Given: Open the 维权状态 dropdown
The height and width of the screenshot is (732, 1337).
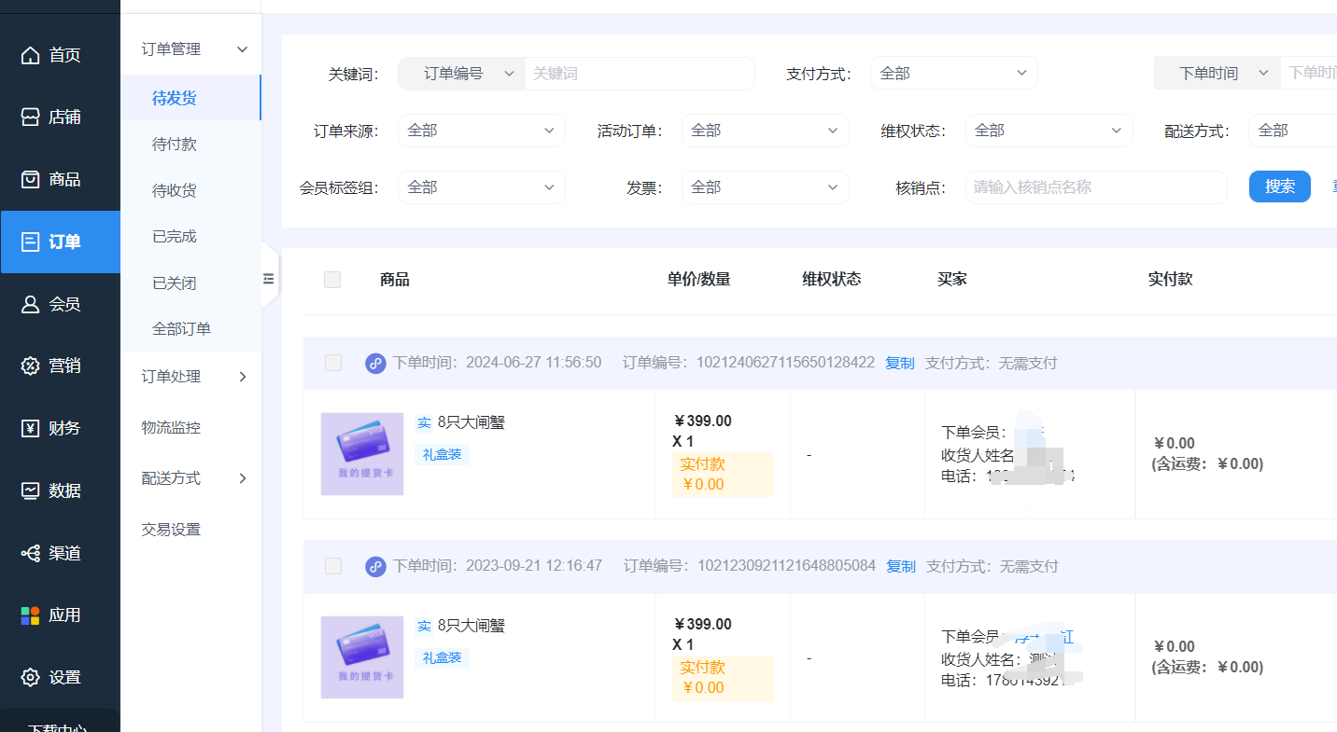Looking at the screenshot, I should tap(1048, 131).
